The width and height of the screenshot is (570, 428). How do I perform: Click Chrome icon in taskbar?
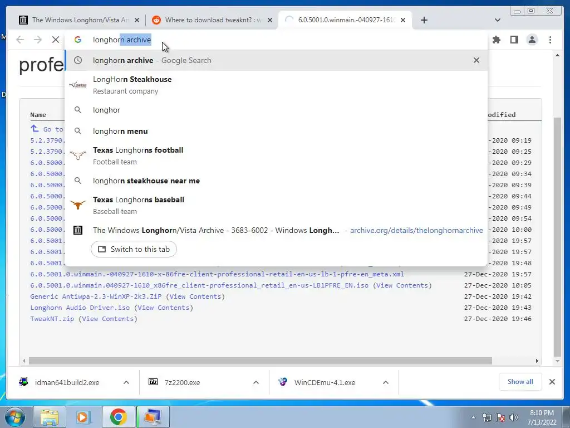118,417
